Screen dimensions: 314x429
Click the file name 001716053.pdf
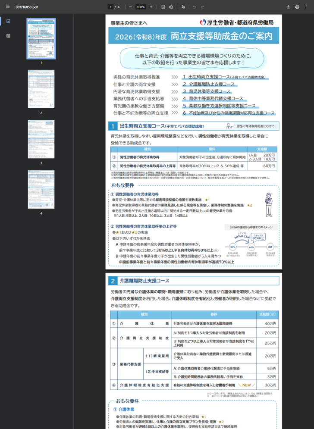27,7
